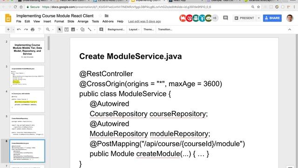Open the Layout dropdown

coord(134,29)
